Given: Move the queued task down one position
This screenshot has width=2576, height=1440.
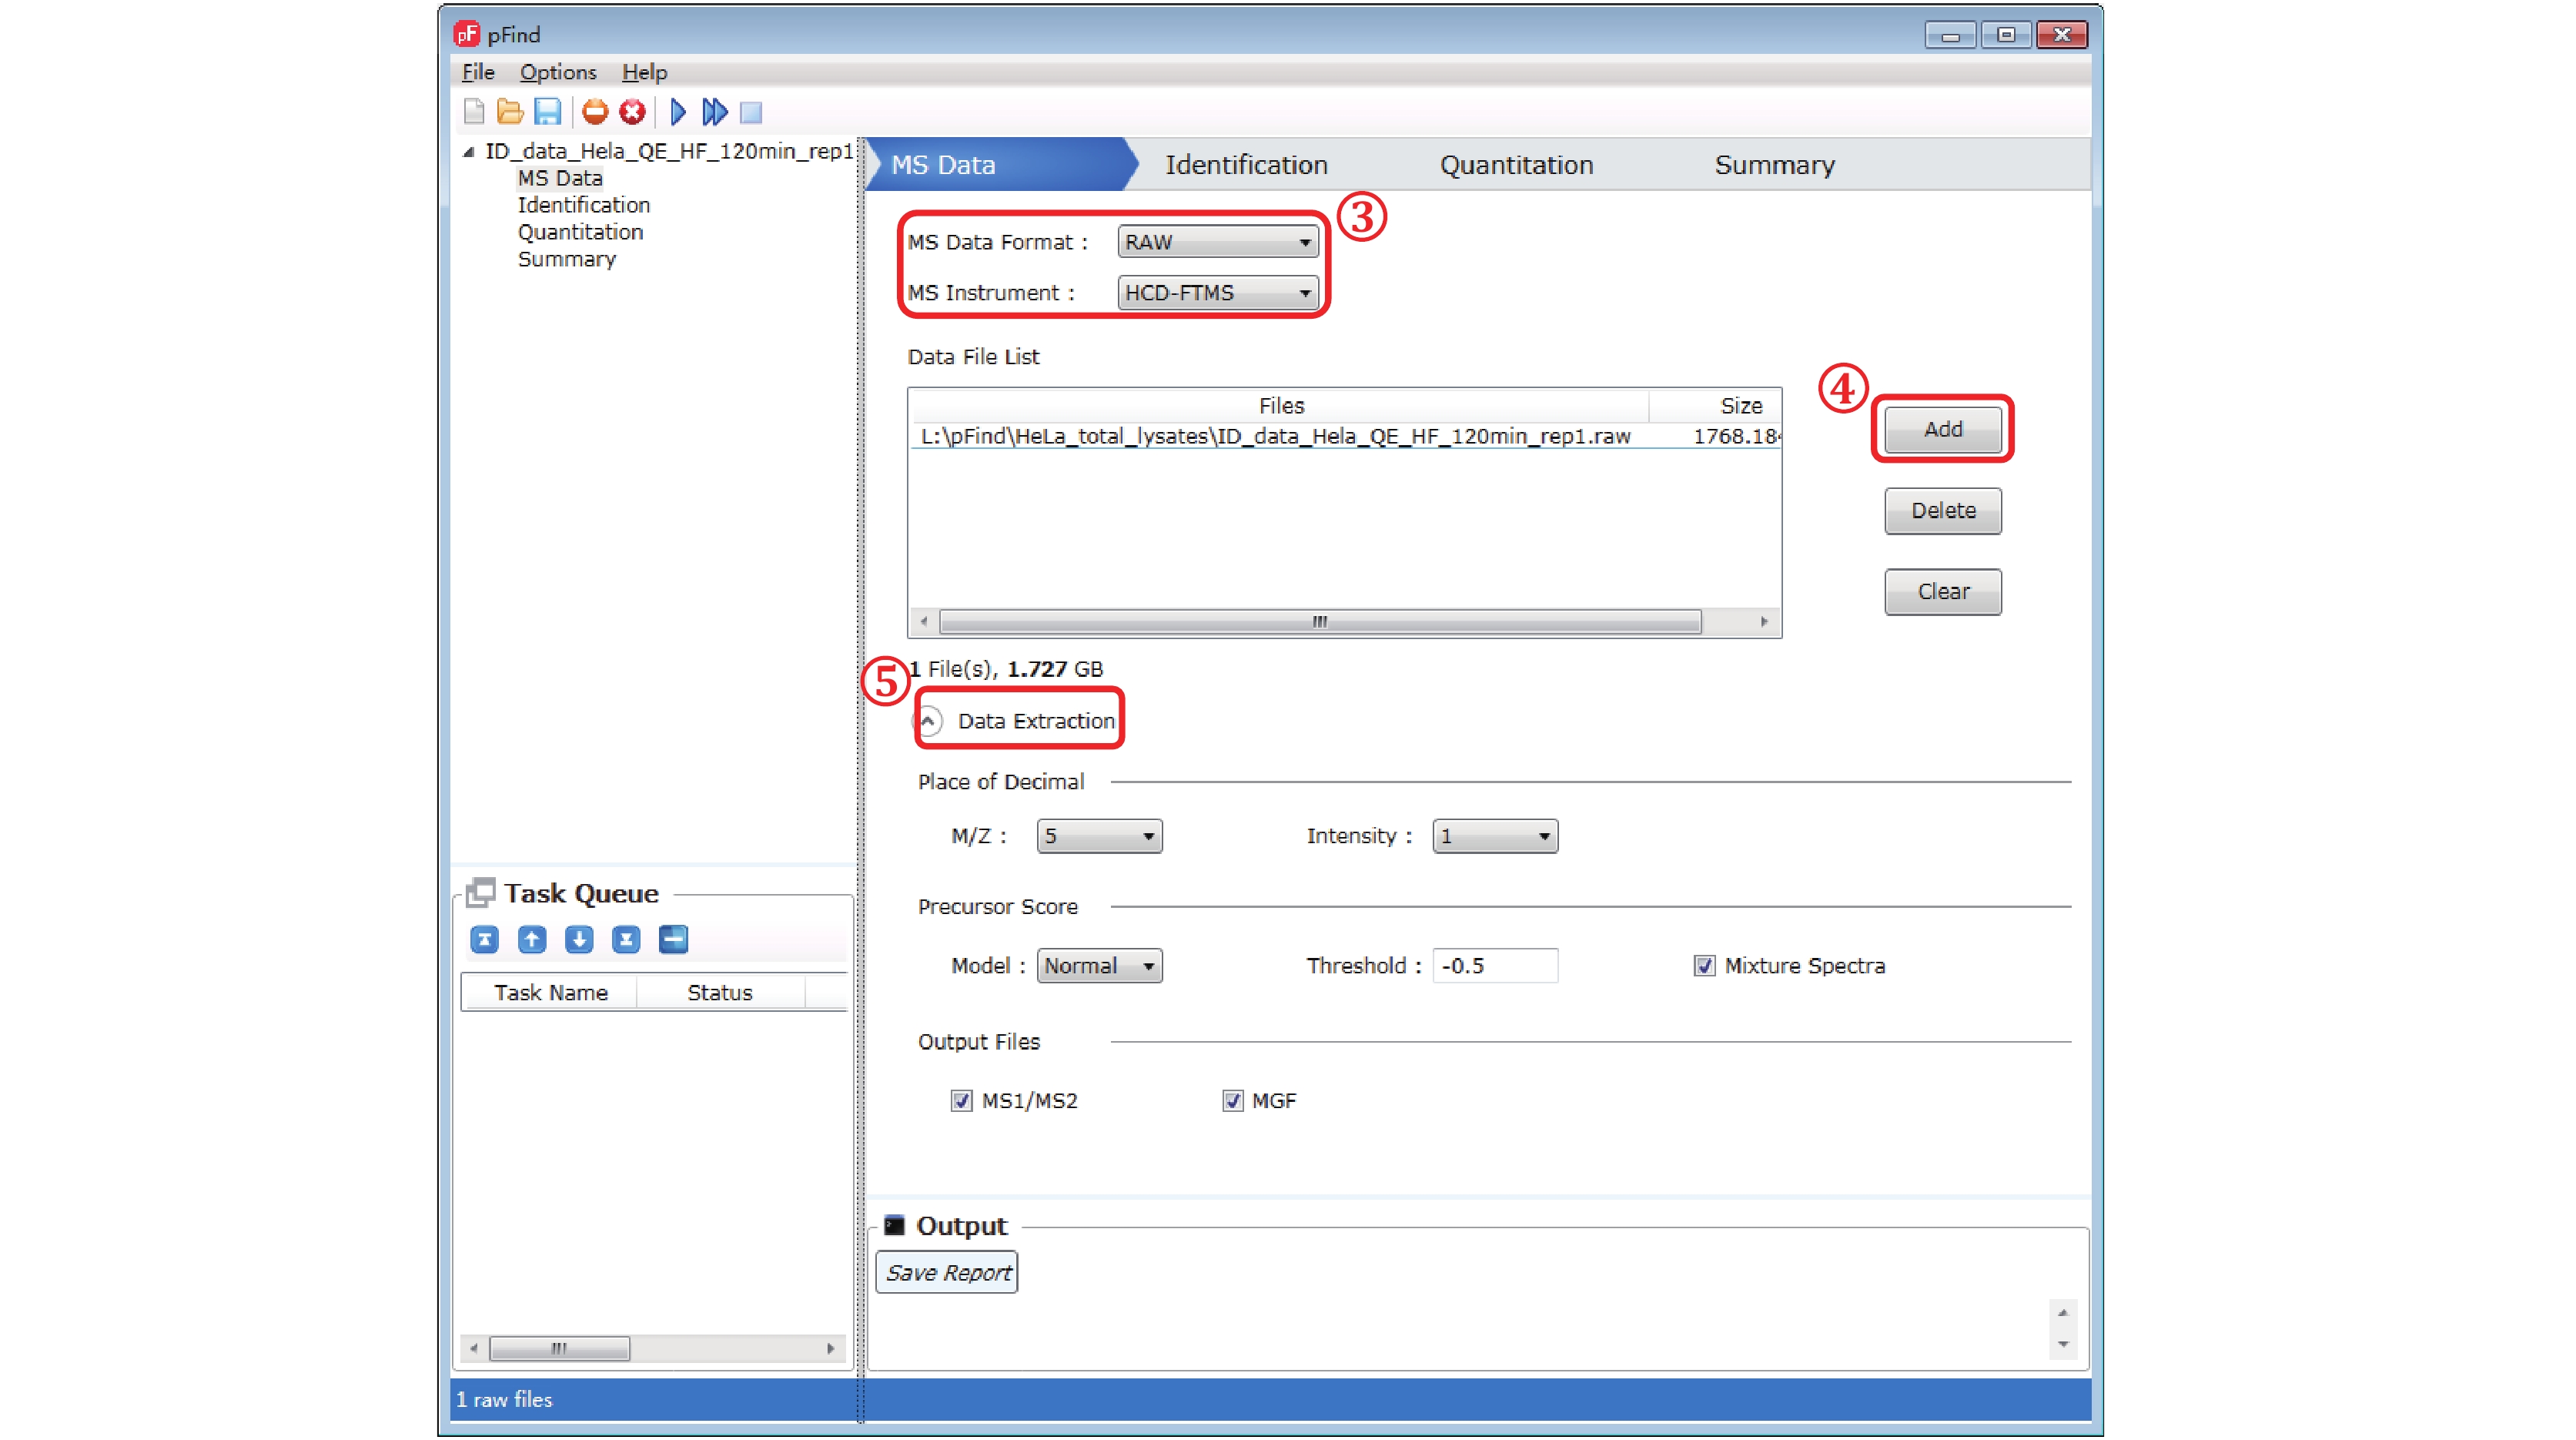Looking at the screenshot, I should pos(579,939).
